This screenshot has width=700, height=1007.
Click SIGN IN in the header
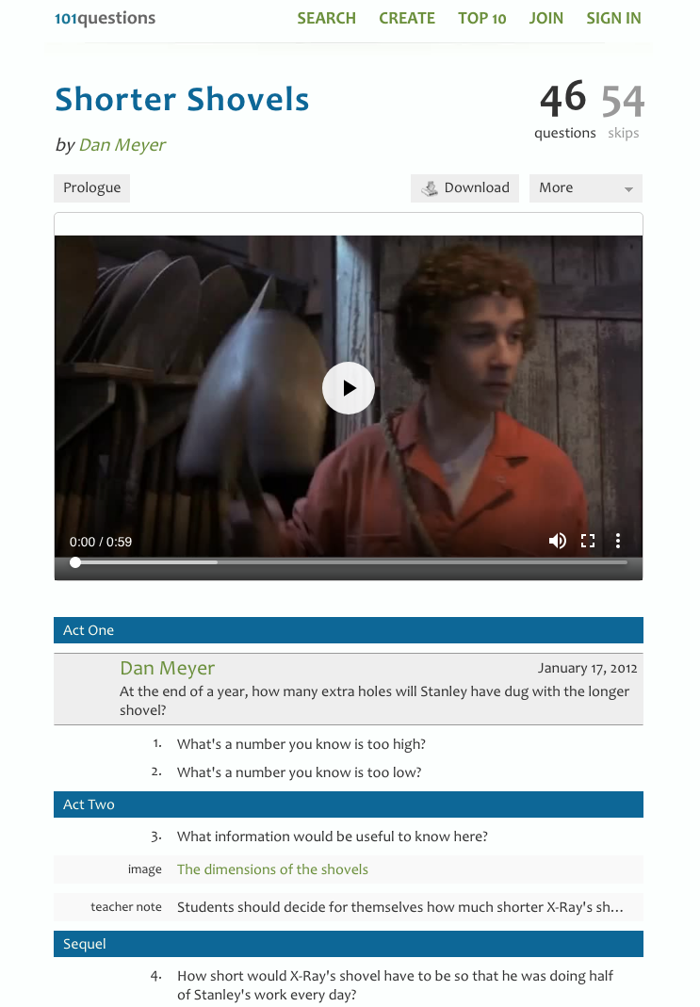click(x=613, y=18)
